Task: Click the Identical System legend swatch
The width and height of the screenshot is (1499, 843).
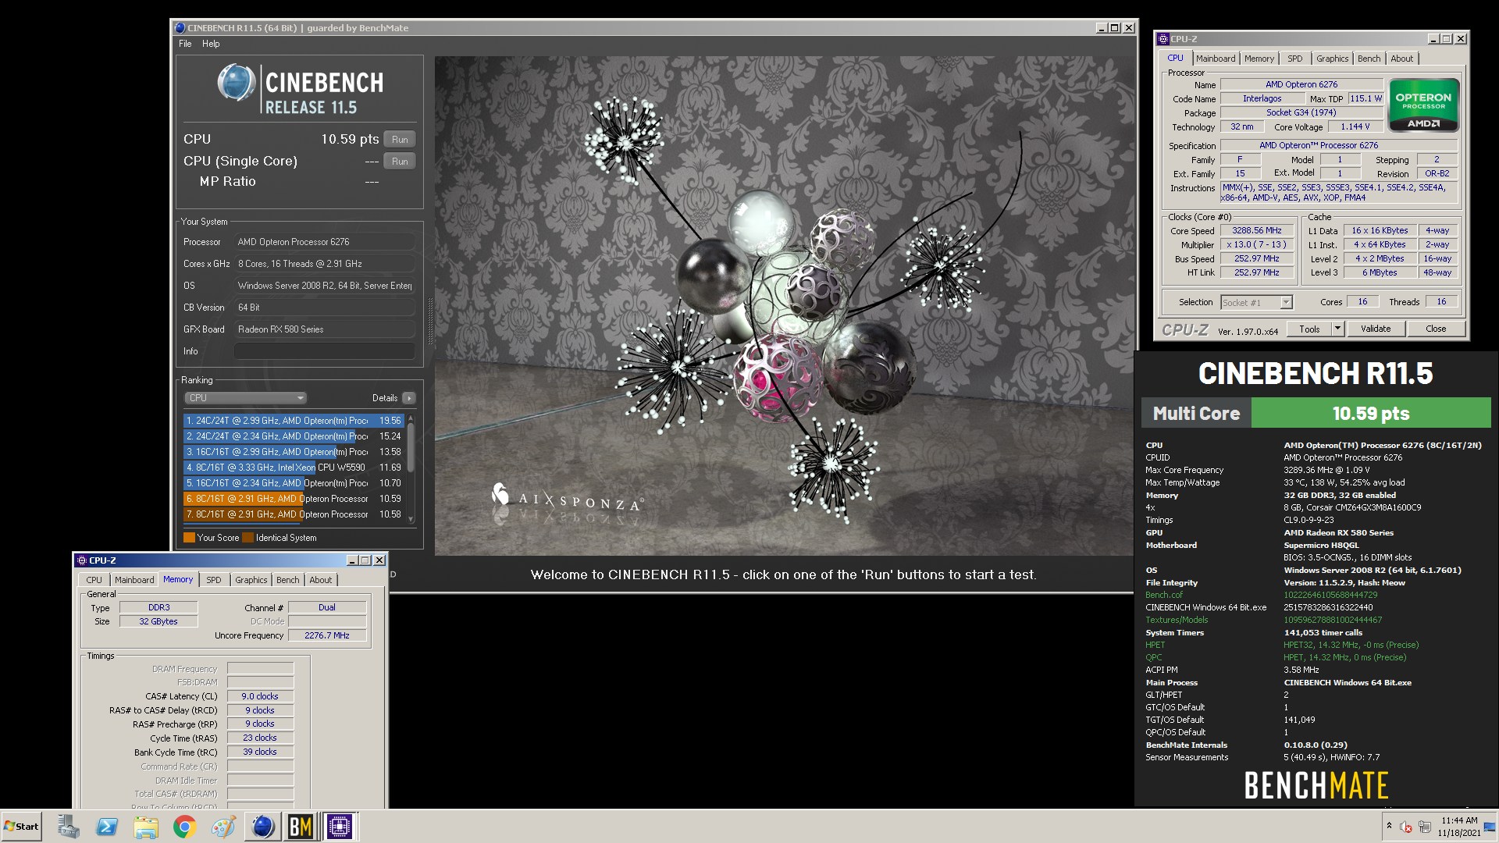Action: click(247, 538)
